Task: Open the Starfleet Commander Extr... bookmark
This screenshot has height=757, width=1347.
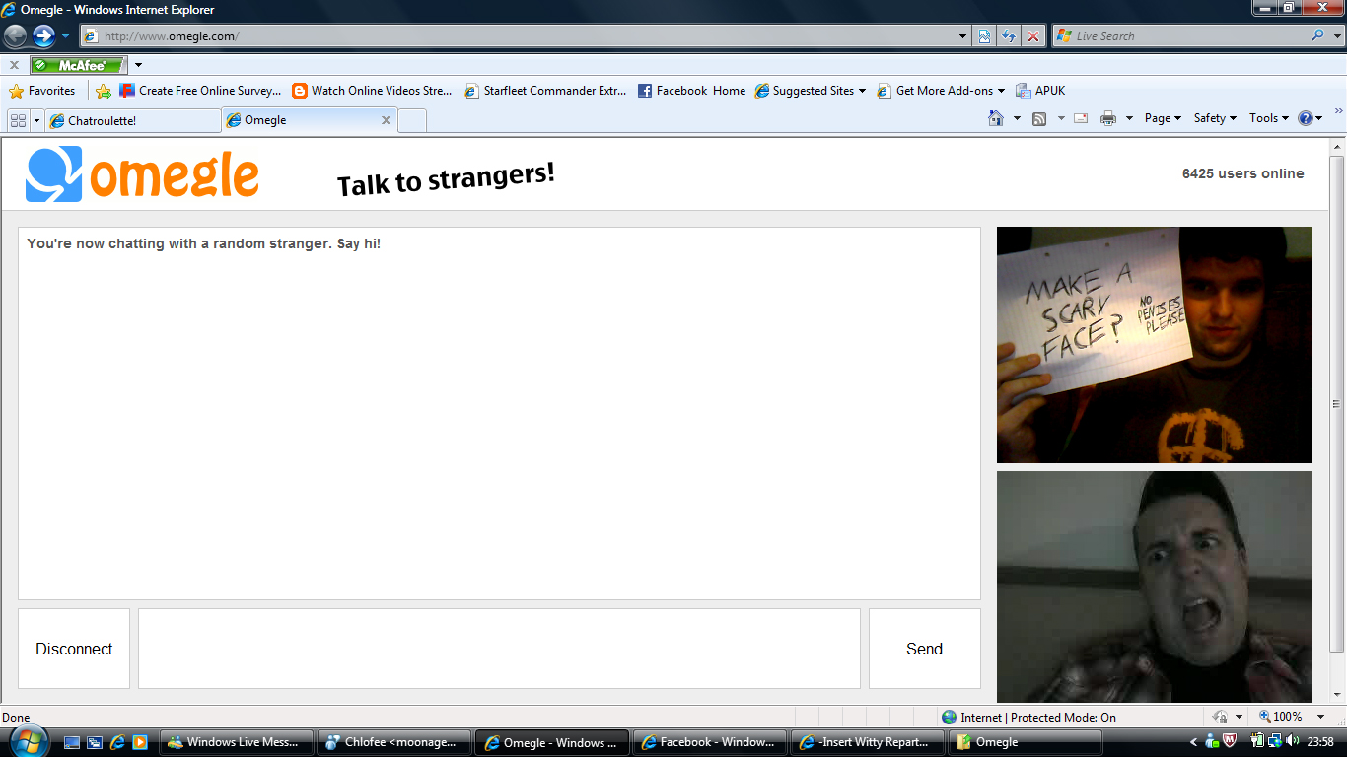Action: tap(545, 91)
